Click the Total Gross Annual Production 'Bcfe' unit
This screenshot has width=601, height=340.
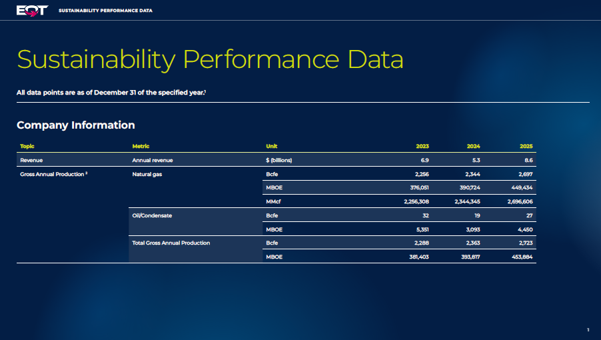pos(272,243)
